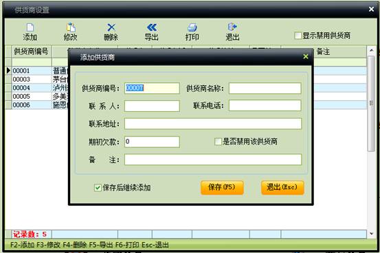This screenshot has height=253, width=380.
Task: Click the 期初欠款 input field
Action: coord(152,141)
